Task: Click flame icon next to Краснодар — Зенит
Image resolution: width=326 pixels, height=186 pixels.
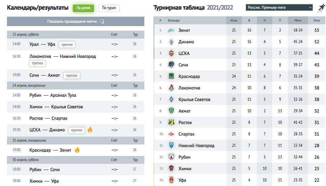Action: [x=77, y=150]
